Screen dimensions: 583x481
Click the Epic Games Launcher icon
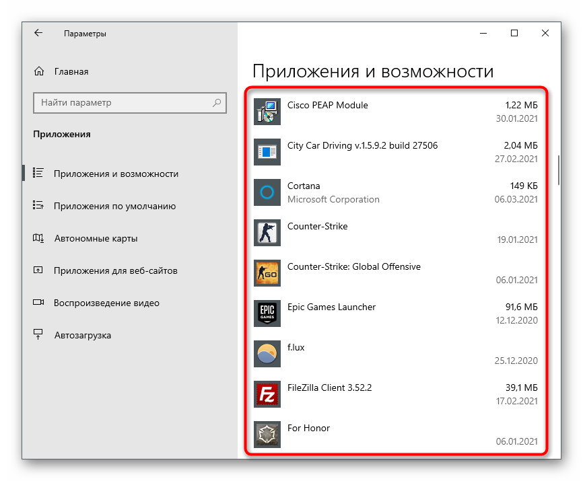coord(267,313)
